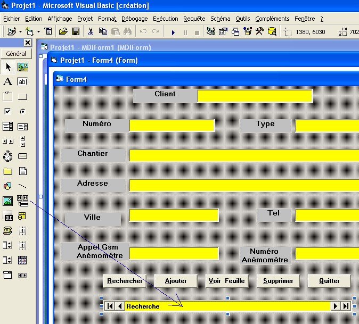Select the Image control tool

7,201
